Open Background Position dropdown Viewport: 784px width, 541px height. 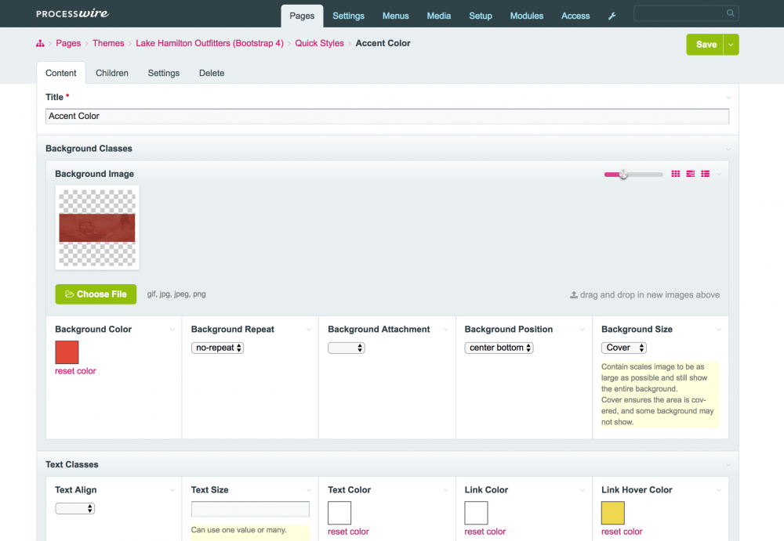[x=499, y=348]
